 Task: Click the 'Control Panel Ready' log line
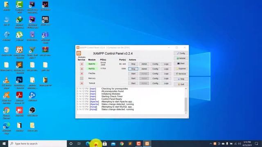pos(112,99)
